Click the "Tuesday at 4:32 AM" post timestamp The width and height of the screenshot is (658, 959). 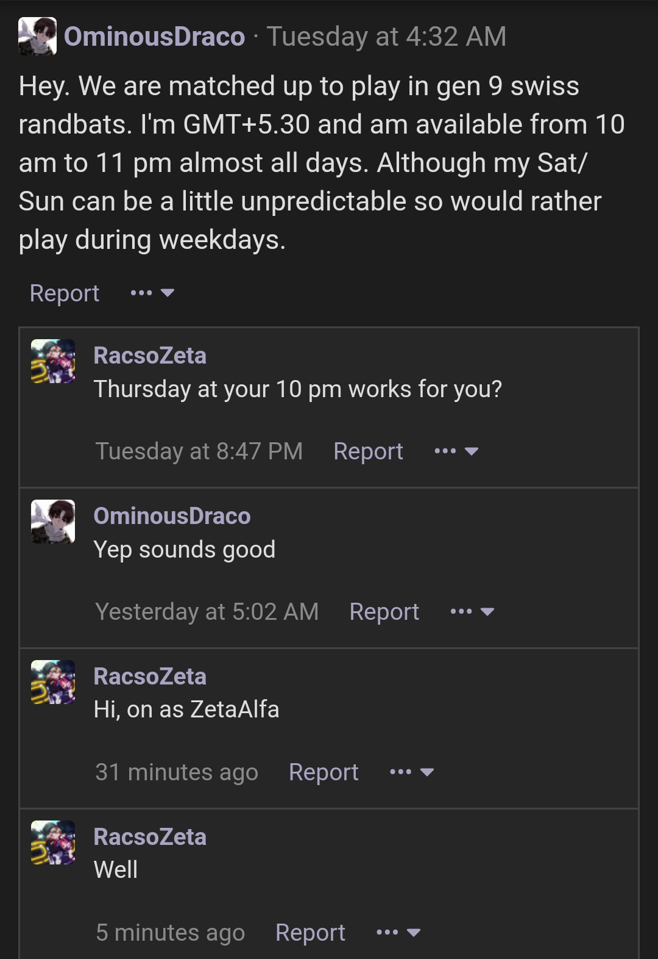(386, 37)
